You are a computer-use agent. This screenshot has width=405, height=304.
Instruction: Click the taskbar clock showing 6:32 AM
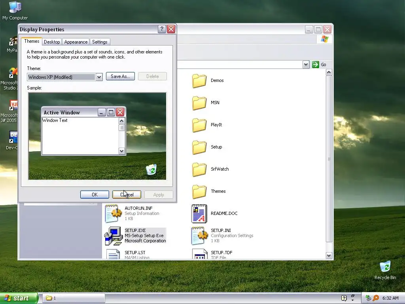pos(390,298)
